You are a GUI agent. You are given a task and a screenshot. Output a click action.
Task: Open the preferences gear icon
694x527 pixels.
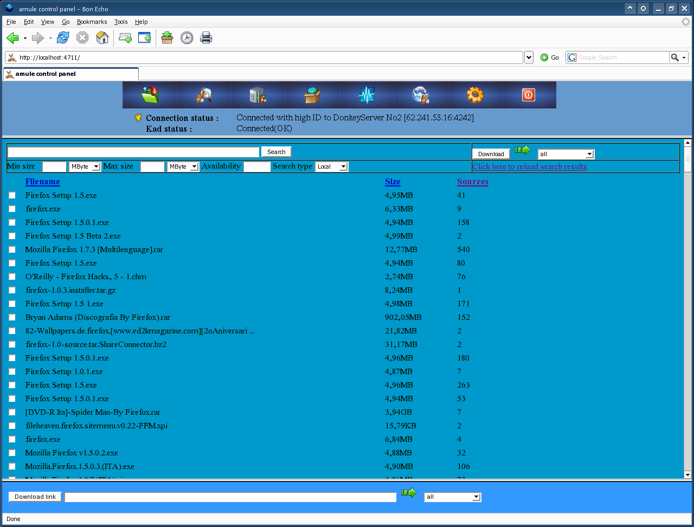pyautogui.click(x=475, y=95)
